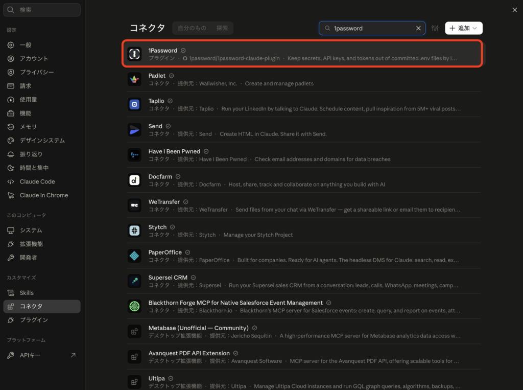
Task: Select the Padlet connector name
Action: (157, 76)
